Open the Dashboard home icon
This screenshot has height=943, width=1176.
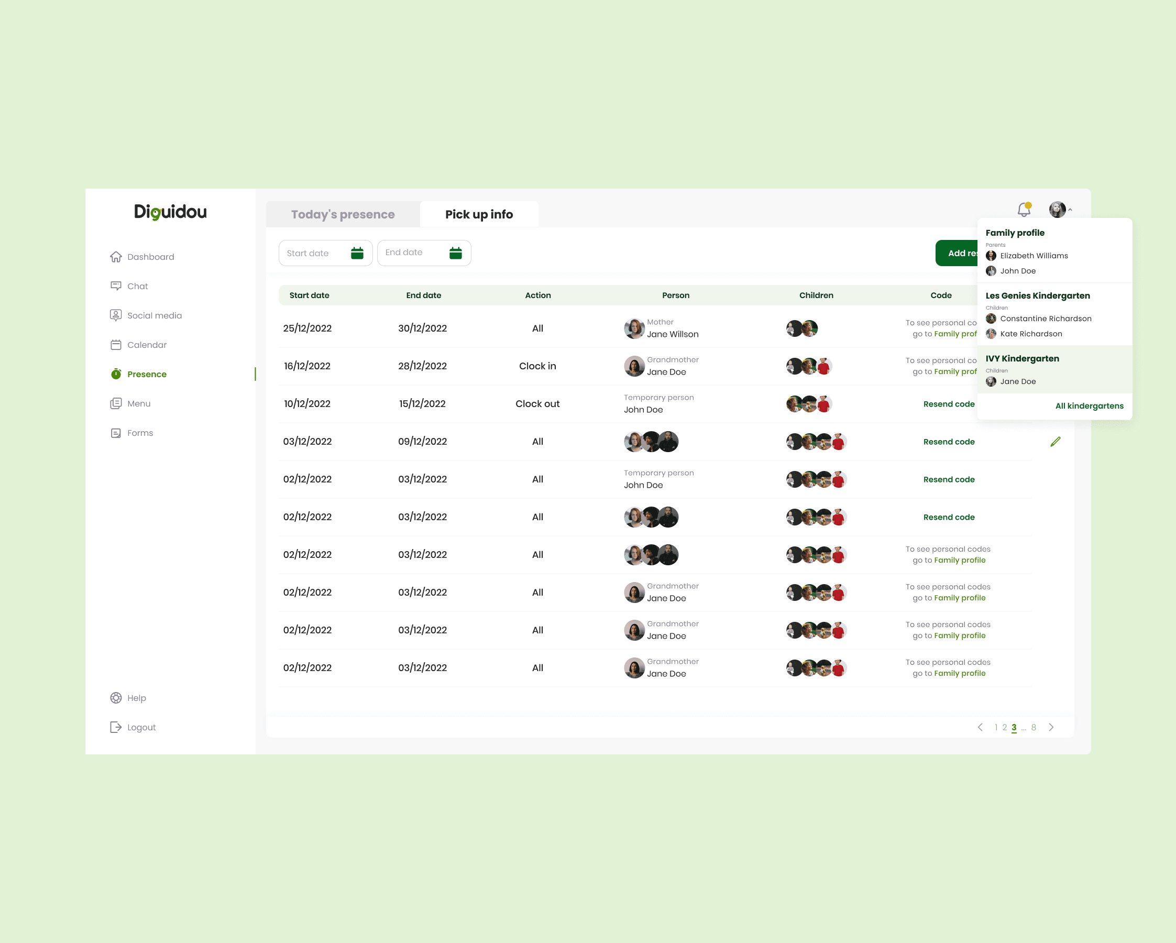(116, 257)
